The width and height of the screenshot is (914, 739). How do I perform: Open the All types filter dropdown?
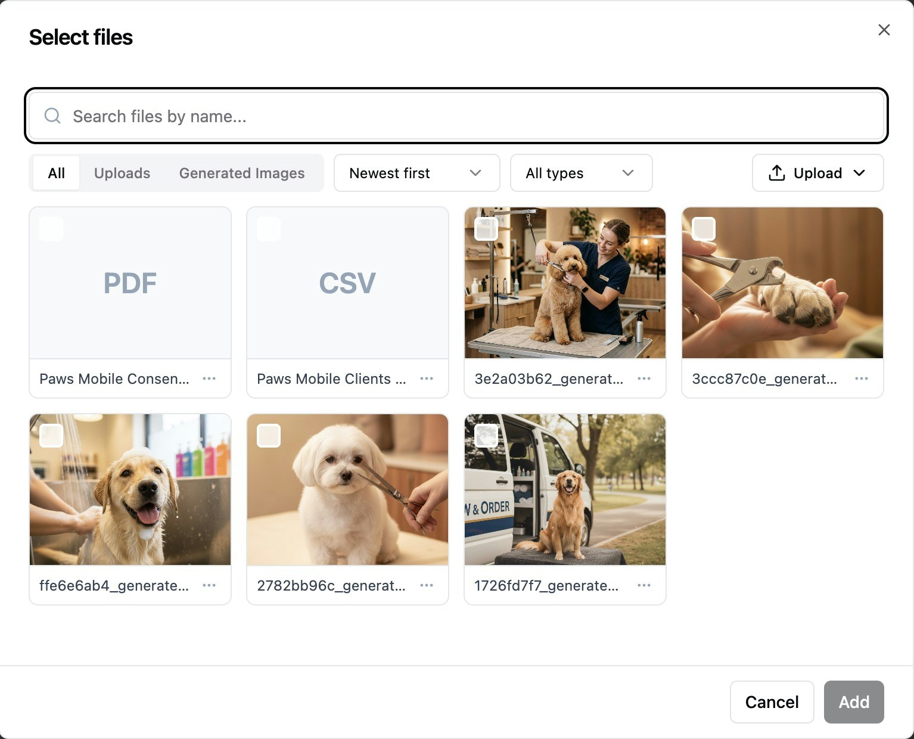pos(581,173)
